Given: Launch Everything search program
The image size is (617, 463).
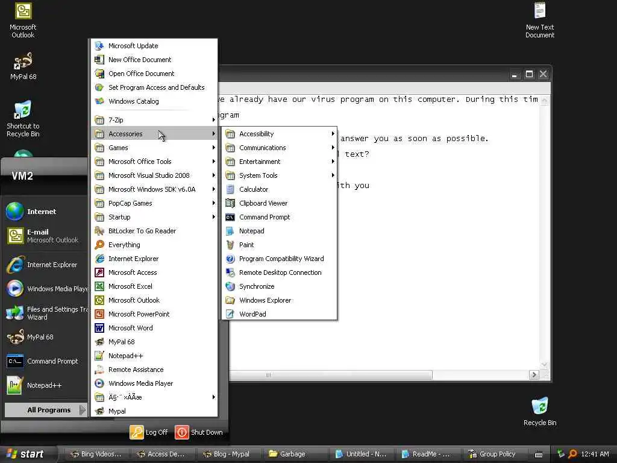Looking at the screenshot, I should tap(154, 245).
